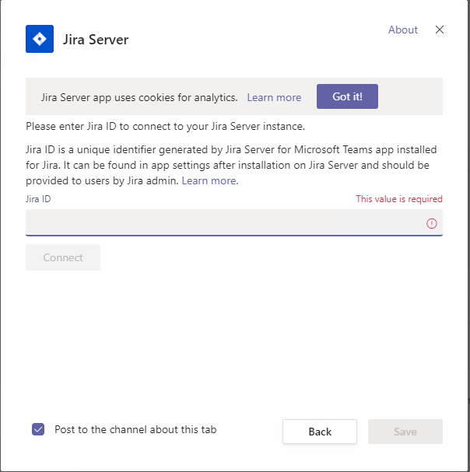This screenshot has width=470, height=472.
Task: Open Learn more link after Jira admin sentence
Action: pos(210,180)
